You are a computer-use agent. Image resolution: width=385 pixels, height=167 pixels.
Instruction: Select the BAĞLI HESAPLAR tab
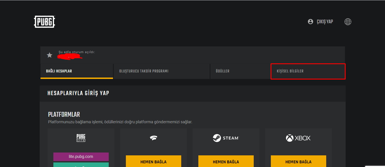click(77, 71)
